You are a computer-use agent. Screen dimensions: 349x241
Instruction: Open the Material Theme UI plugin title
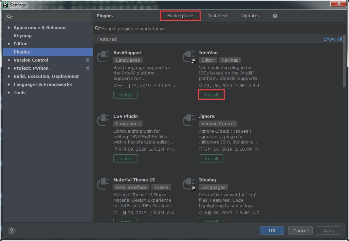(134, 180)
